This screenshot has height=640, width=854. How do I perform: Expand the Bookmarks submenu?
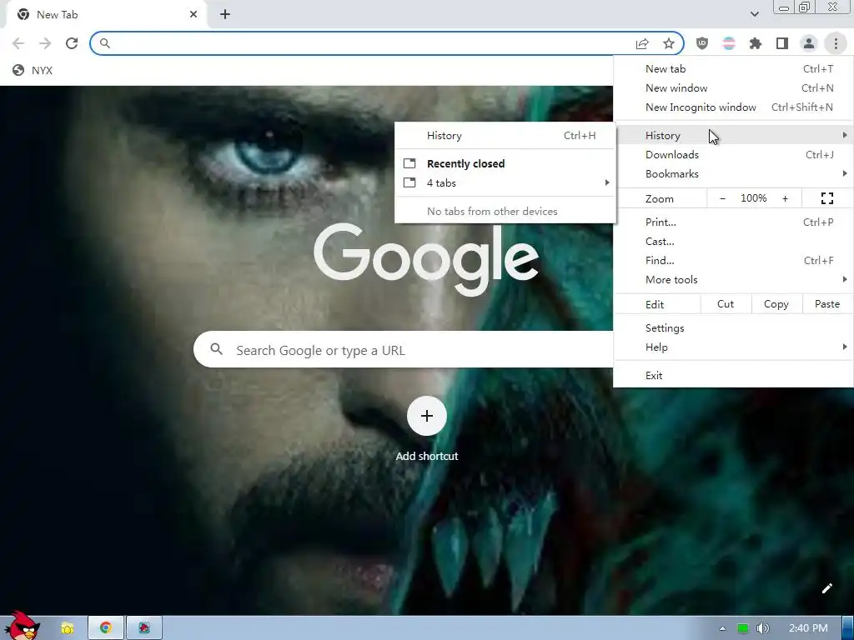click(733, 173)
